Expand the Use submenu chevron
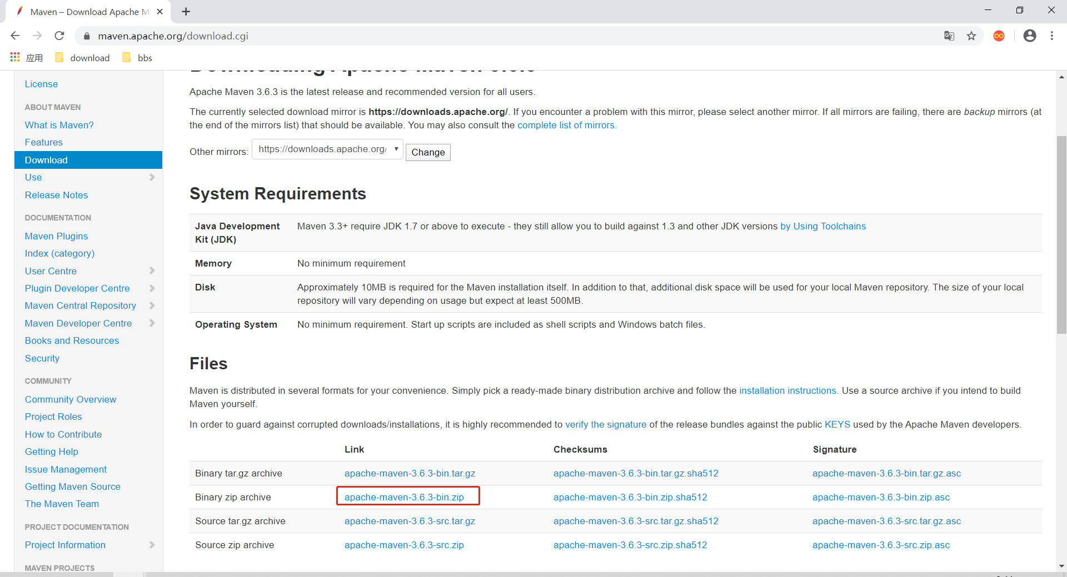 152,177
